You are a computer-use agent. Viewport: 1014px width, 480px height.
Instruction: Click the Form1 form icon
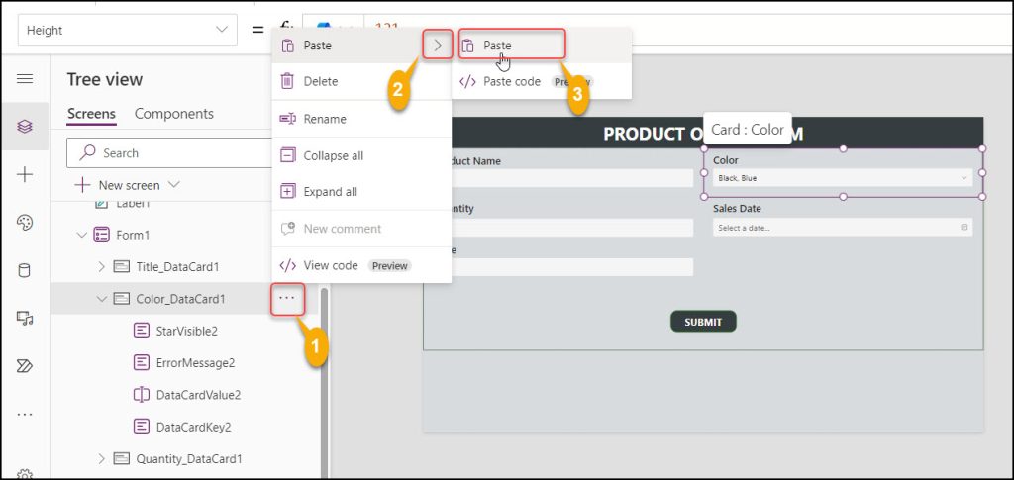pos(102,235)
